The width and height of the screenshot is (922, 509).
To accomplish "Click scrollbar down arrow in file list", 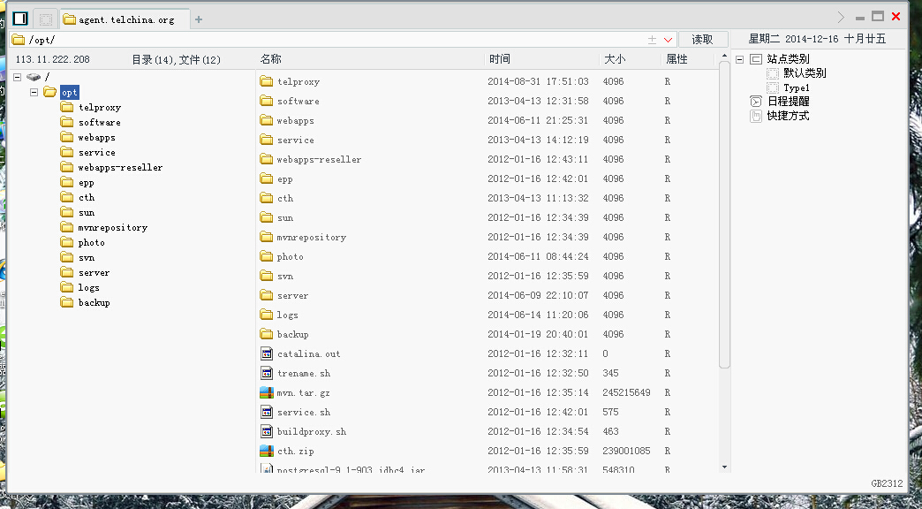I will coord(724,467).
